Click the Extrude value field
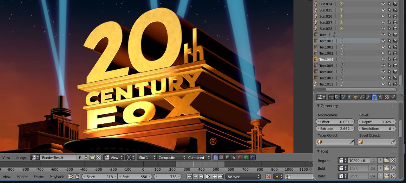 (335, 129)
